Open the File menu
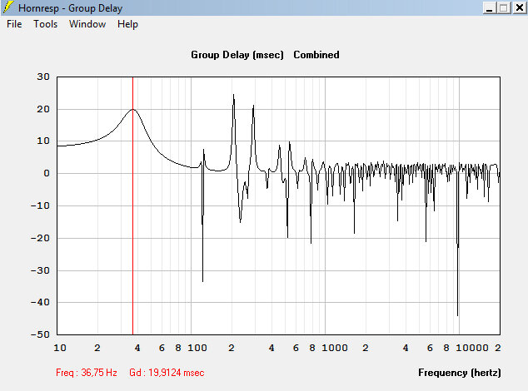Viewport: 528px width, 391px height. click(14, 24)
